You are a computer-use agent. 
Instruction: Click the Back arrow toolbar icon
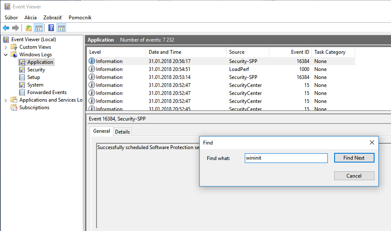coord(6,28)
